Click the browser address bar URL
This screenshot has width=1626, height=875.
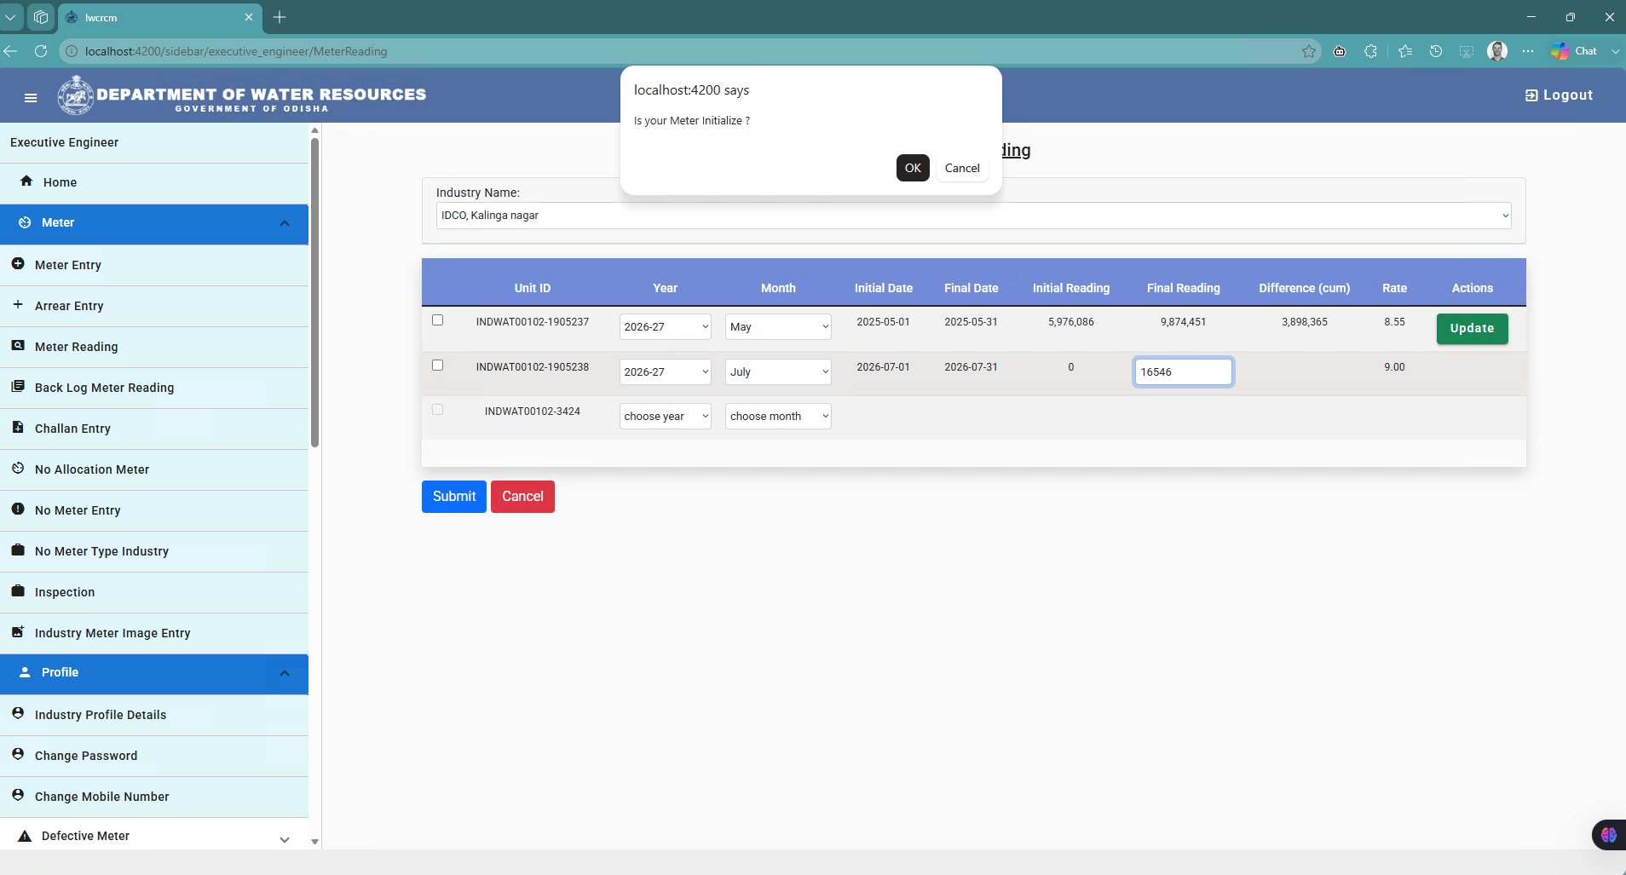[x=236, y=51]
